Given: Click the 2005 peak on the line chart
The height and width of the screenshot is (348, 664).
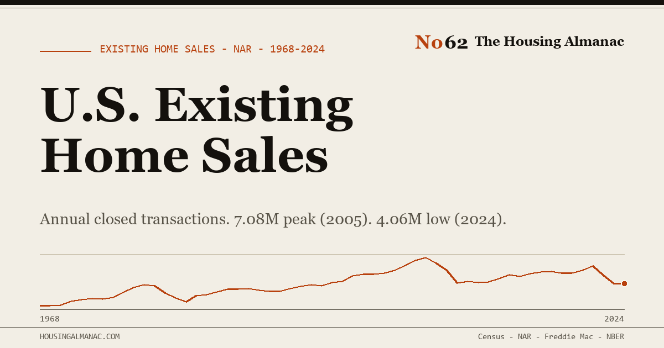Looking at the screenshot, I should 425,257.
